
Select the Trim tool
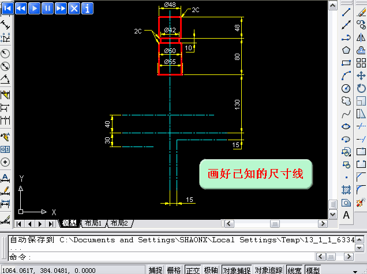[x=361, y=126]
